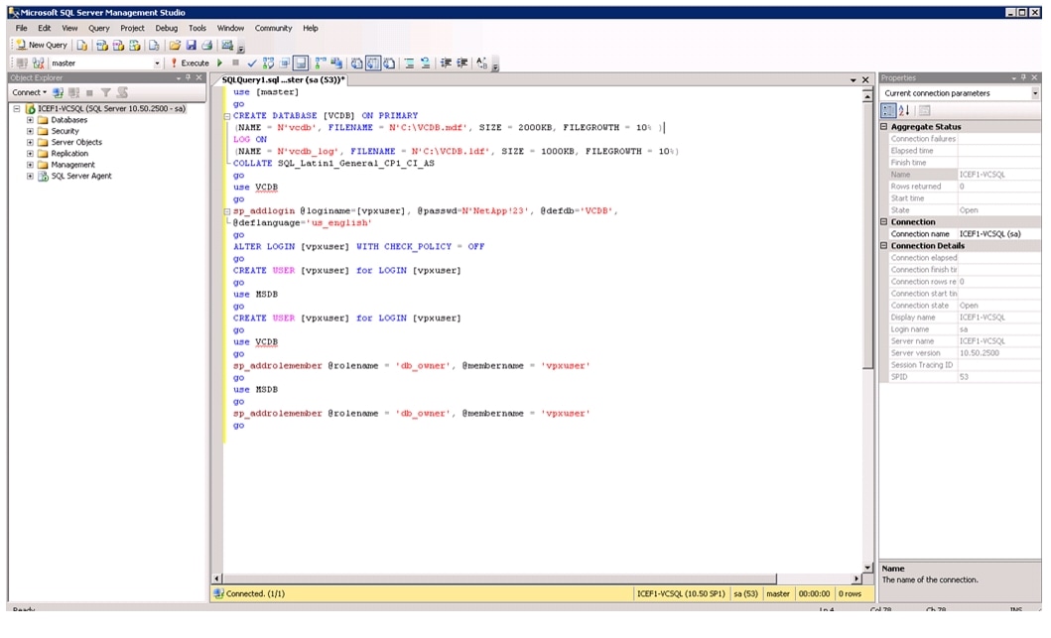Click the connect icon in Object Explorer toolbar
The image size is (1051, 638).
pos(59,92)
